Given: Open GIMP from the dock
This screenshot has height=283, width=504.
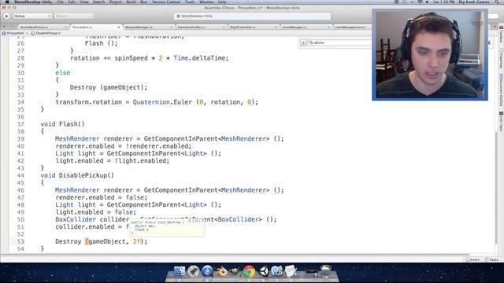Looking at the screenshot, I should tap(235, 271).
